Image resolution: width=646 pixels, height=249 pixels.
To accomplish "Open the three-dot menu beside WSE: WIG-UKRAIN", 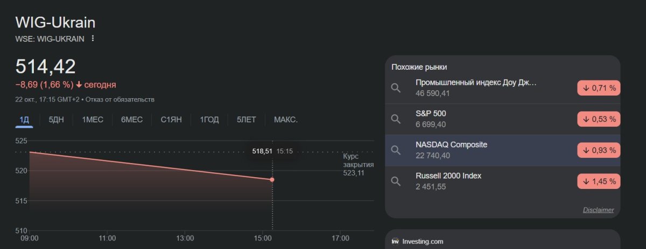I will click(93, 39).
